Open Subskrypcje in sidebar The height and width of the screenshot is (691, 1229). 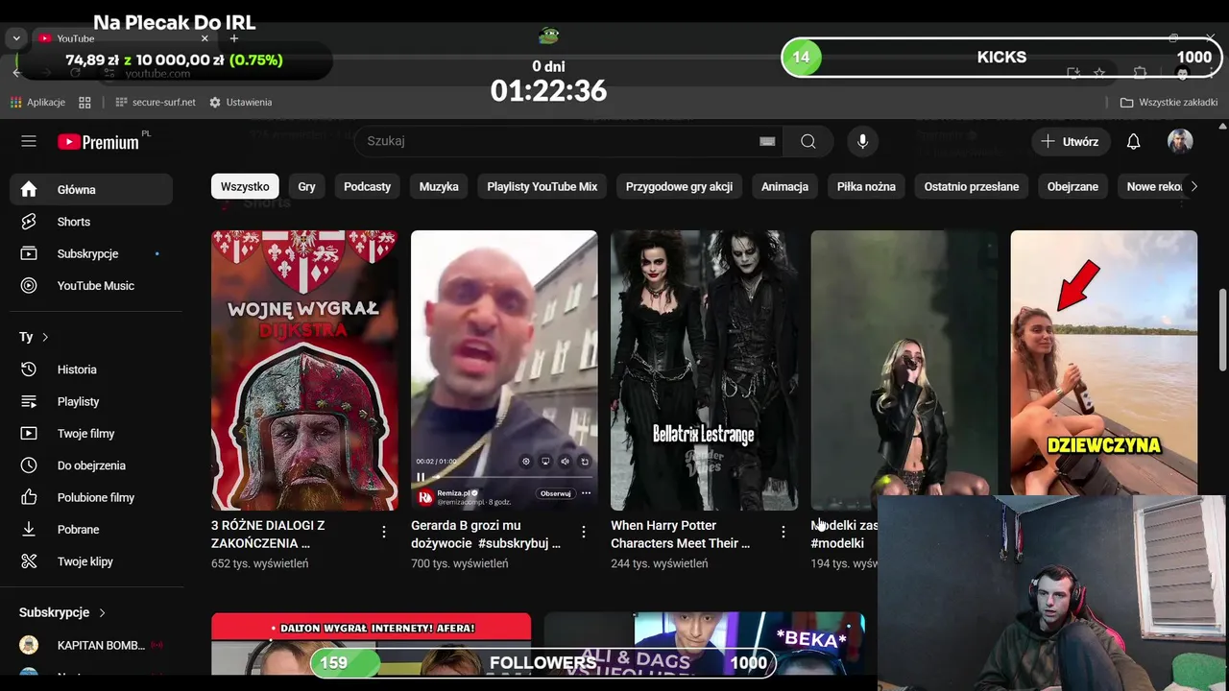(91, 253)
